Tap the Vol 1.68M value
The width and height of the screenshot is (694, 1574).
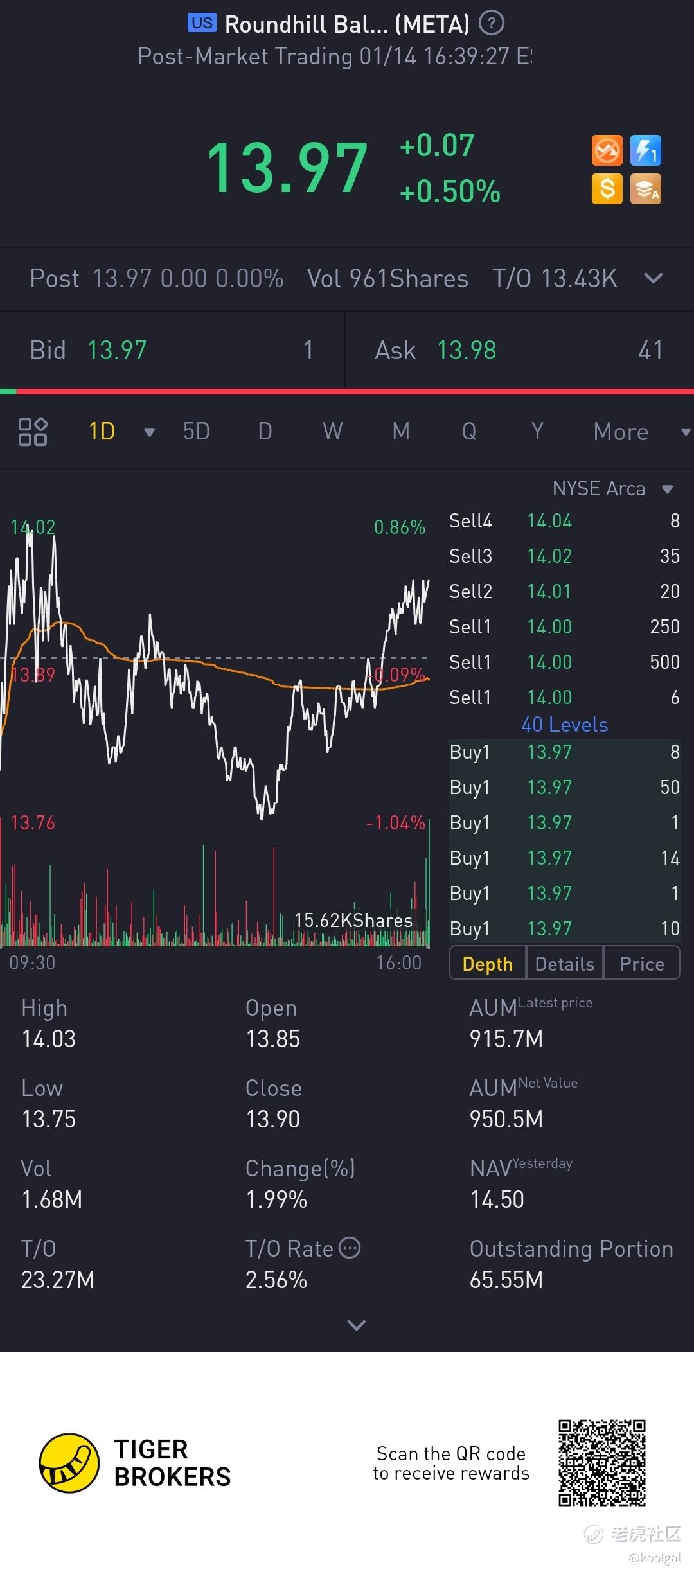(52, 1199)
